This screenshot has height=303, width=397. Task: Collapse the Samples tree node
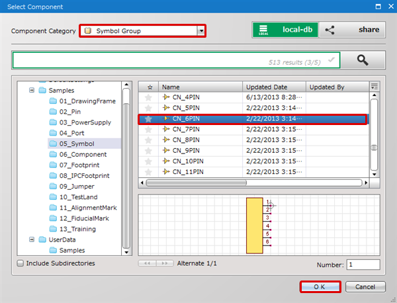[31, 90]
